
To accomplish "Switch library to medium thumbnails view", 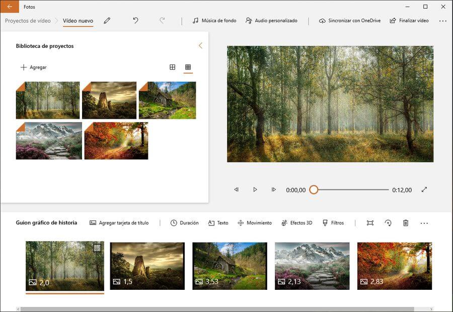I will click(x=173, y=67).
